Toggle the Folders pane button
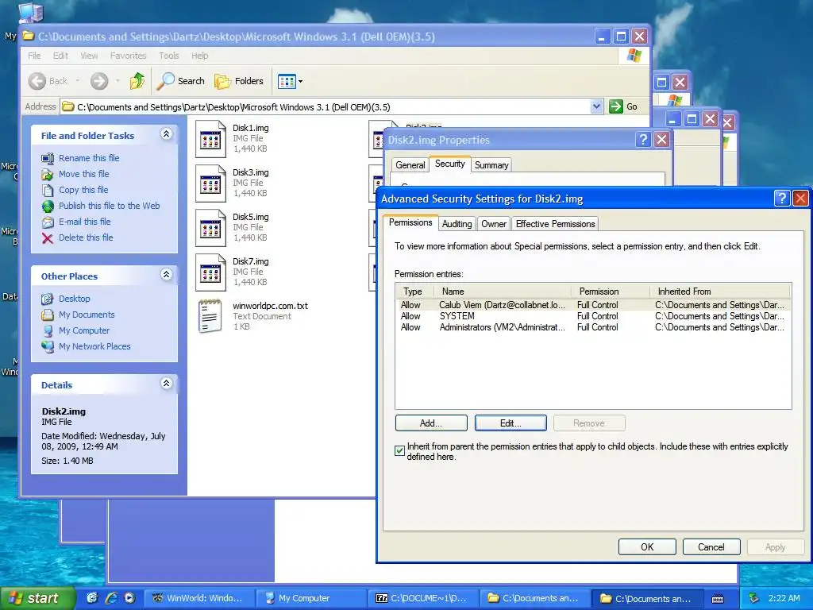This screenshot has width=813, height=610. click(x=240, y=81)
